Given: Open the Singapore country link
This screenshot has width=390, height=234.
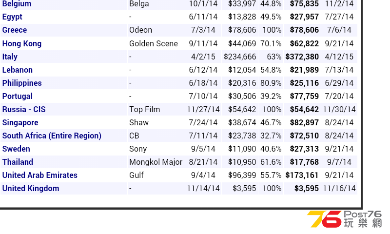Looking at the screenshot, I should [20, 122].
